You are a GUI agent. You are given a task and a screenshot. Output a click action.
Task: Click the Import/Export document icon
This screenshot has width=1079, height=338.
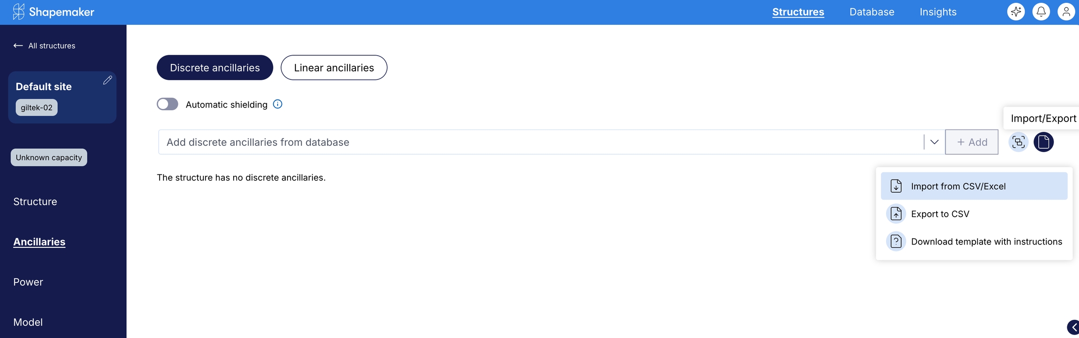[x=1044, y=142]
